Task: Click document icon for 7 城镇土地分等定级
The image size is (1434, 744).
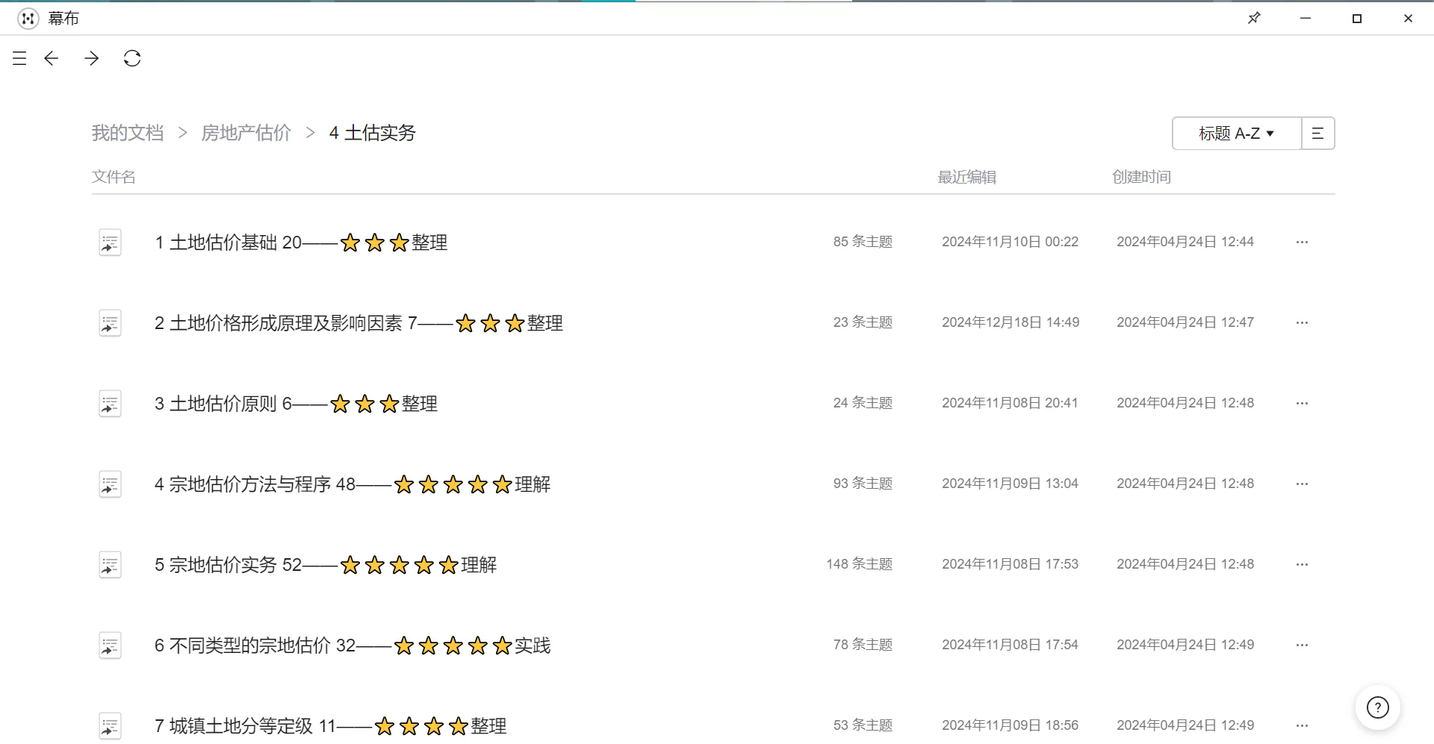Action: [110, 726]
